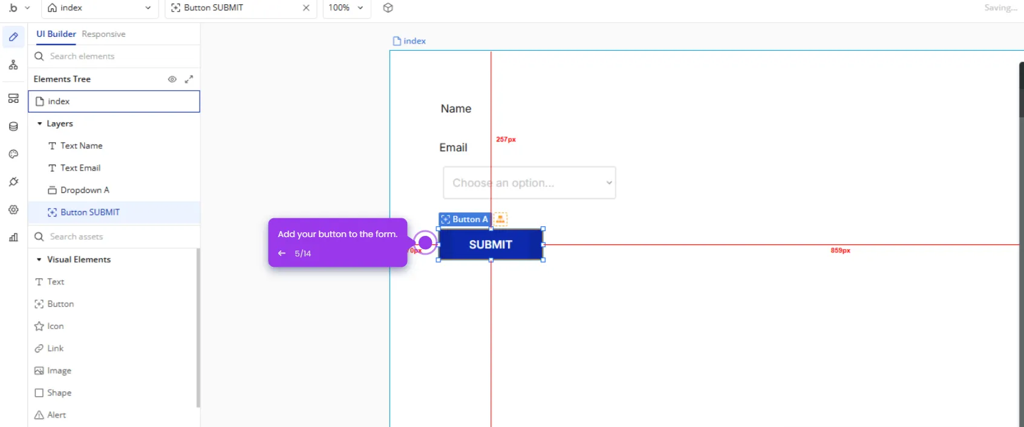Switch to the Responsive tab
This screenshot has height=427, width=1024.
103,34
